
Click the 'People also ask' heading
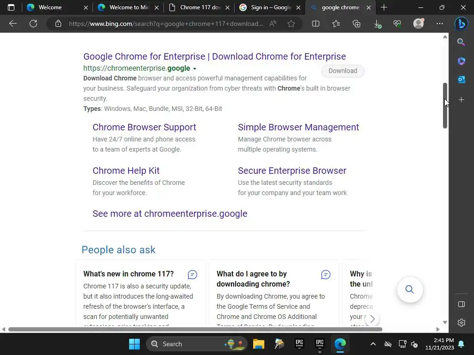coord(118,250)
